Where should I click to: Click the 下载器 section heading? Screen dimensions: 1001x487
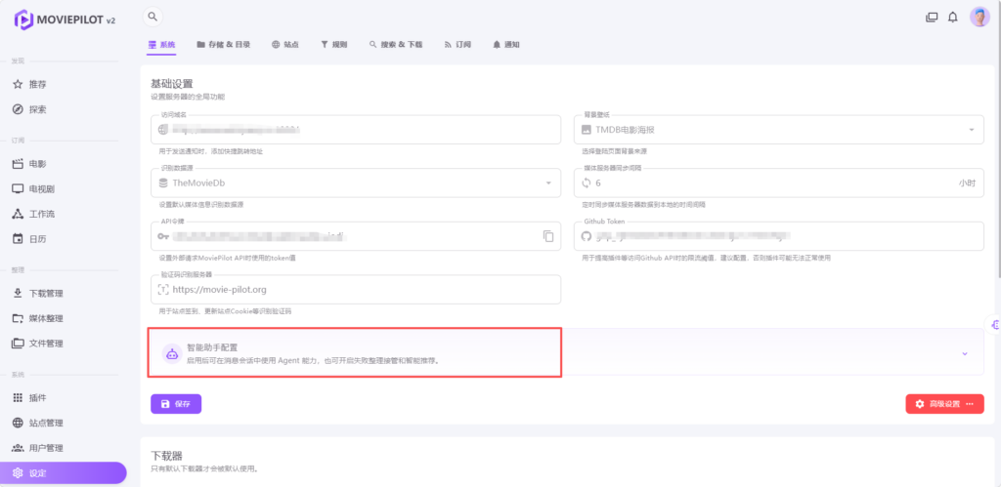tap(166, 456)
